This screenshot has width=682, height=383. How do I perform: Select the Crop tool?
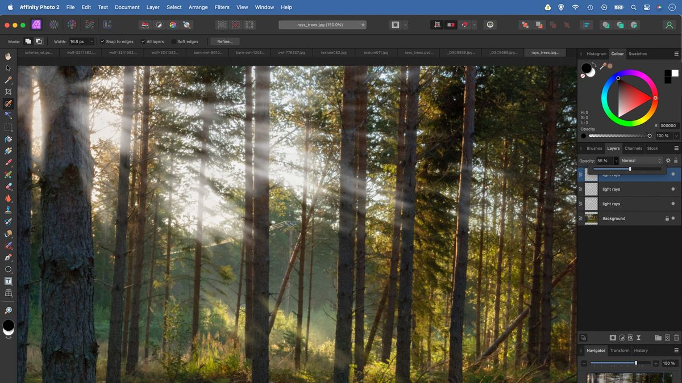(x=8, y=91)
